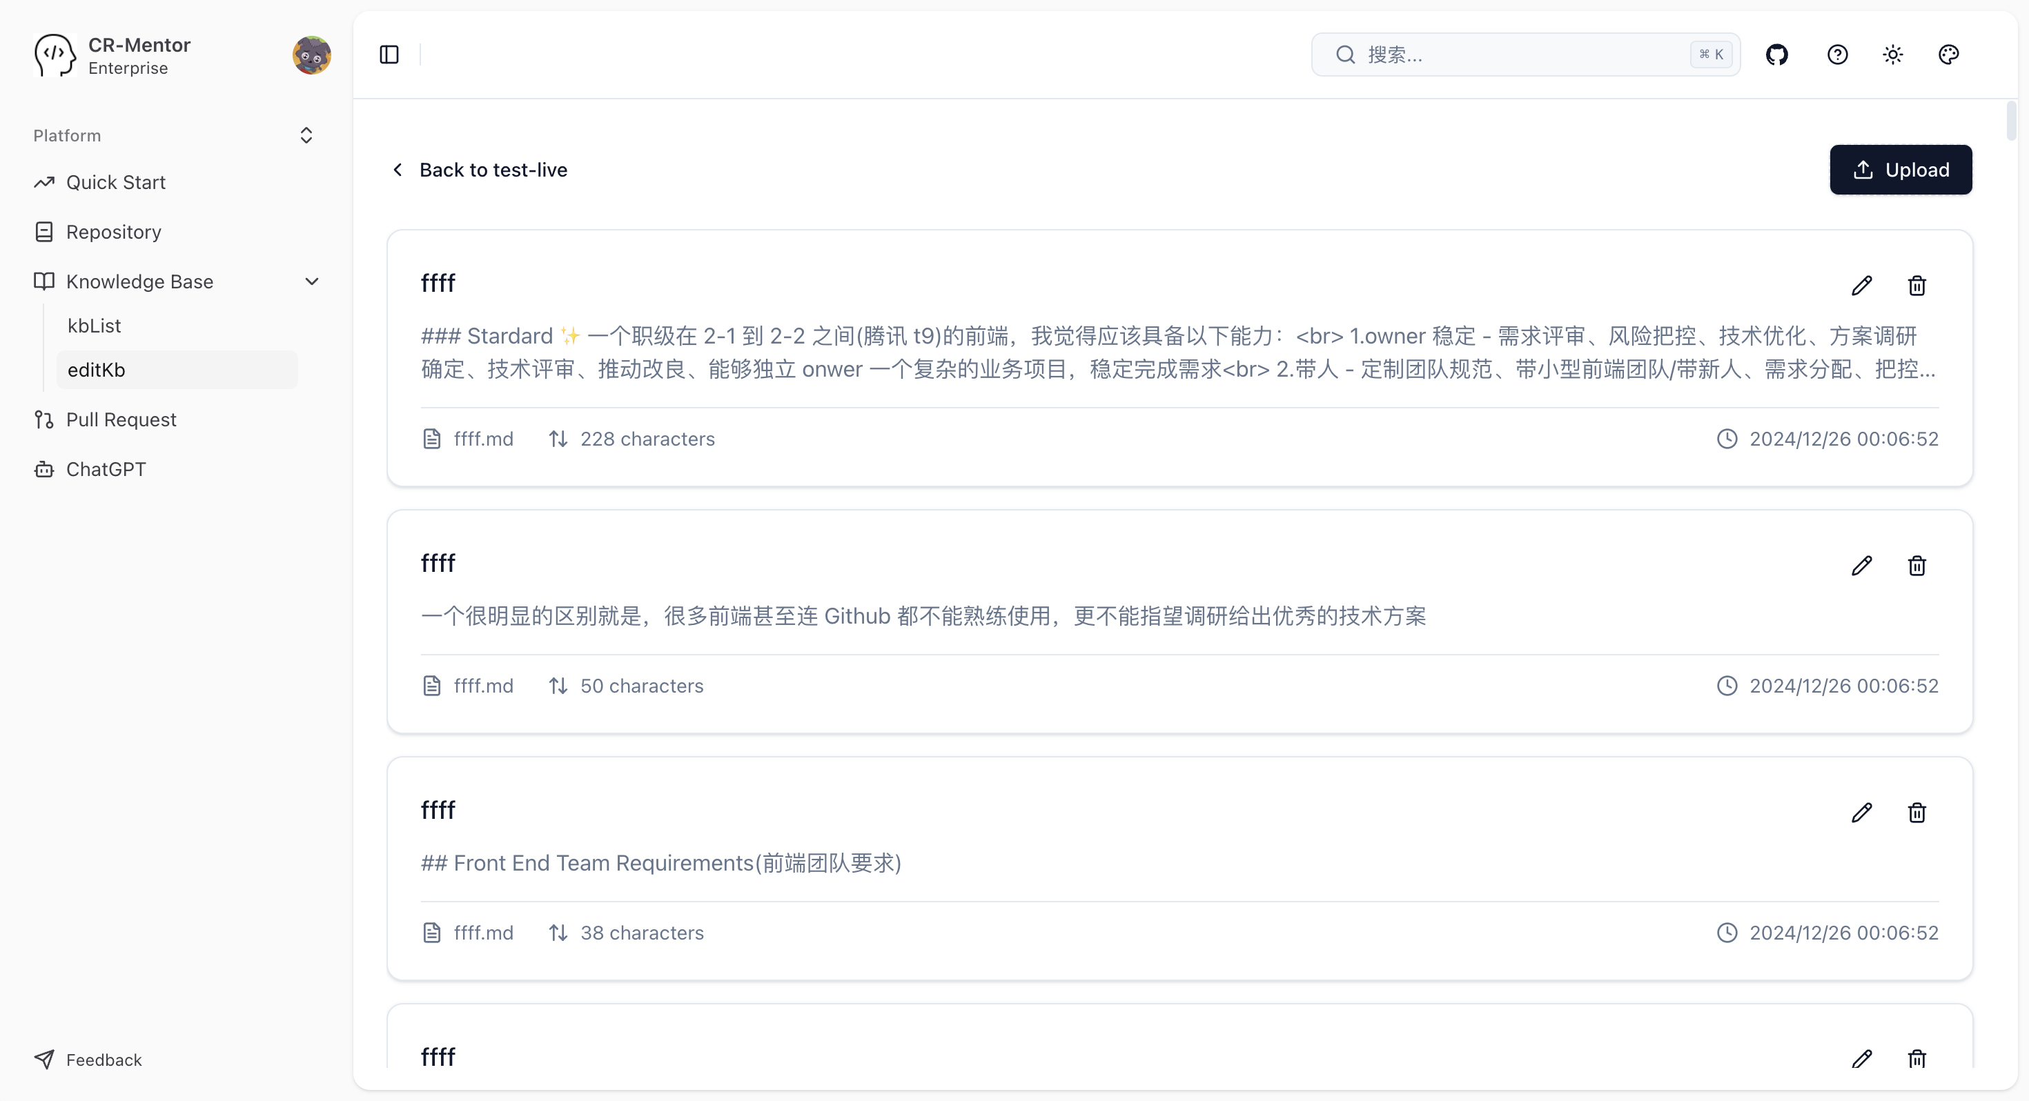Select editKb in the sidebar
Viewport: 2029px width, 1101px height.
click(97, 369)
